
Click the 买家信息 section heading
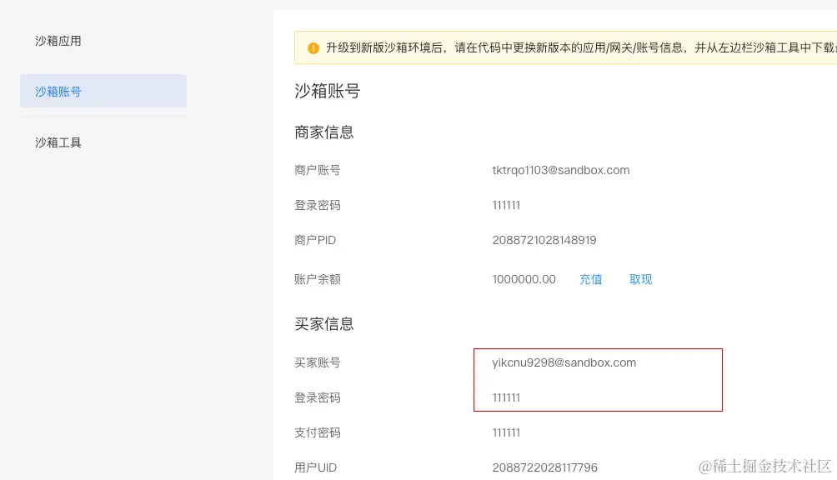(x=324, y=323)
